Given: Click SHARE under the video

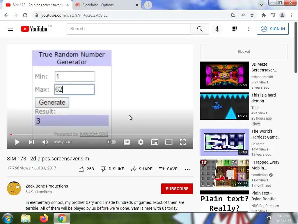Looking at the screenshot, I should pyautogui.click(x=142, y=169).
